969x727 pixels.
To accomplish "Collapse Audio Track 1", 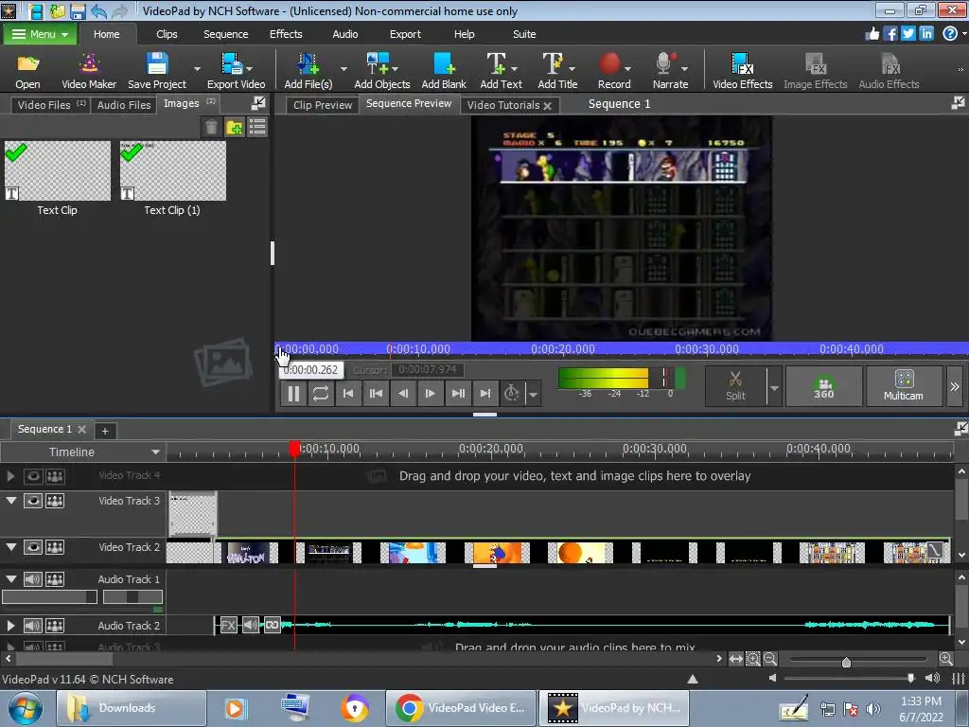I will [x=11, y=579].
